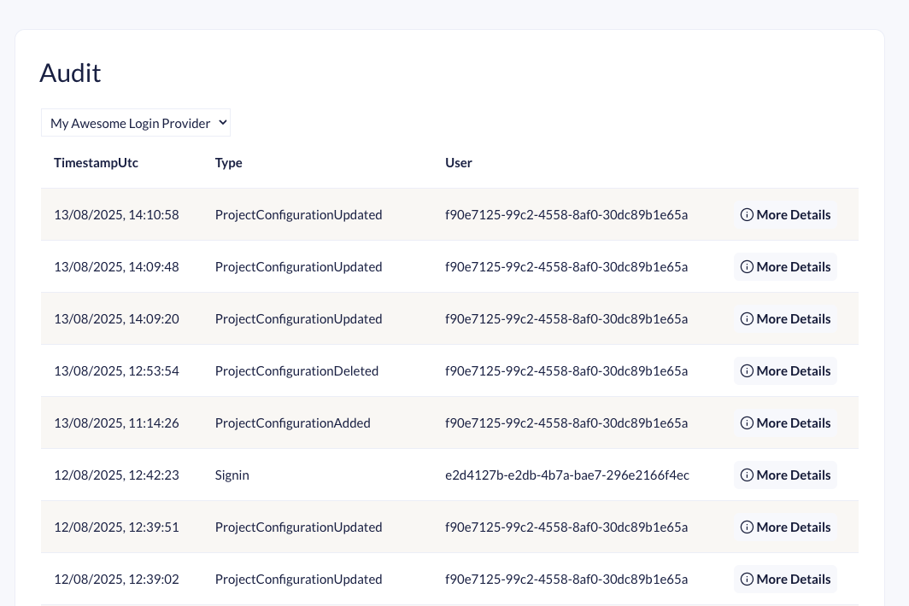
Task: Click info icon for the 14:09:48 entry
Action: [747, 267]
